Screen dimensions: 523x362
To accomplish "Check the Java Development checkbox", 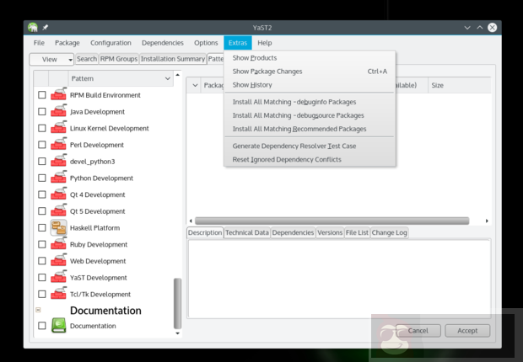I will 41,112.
